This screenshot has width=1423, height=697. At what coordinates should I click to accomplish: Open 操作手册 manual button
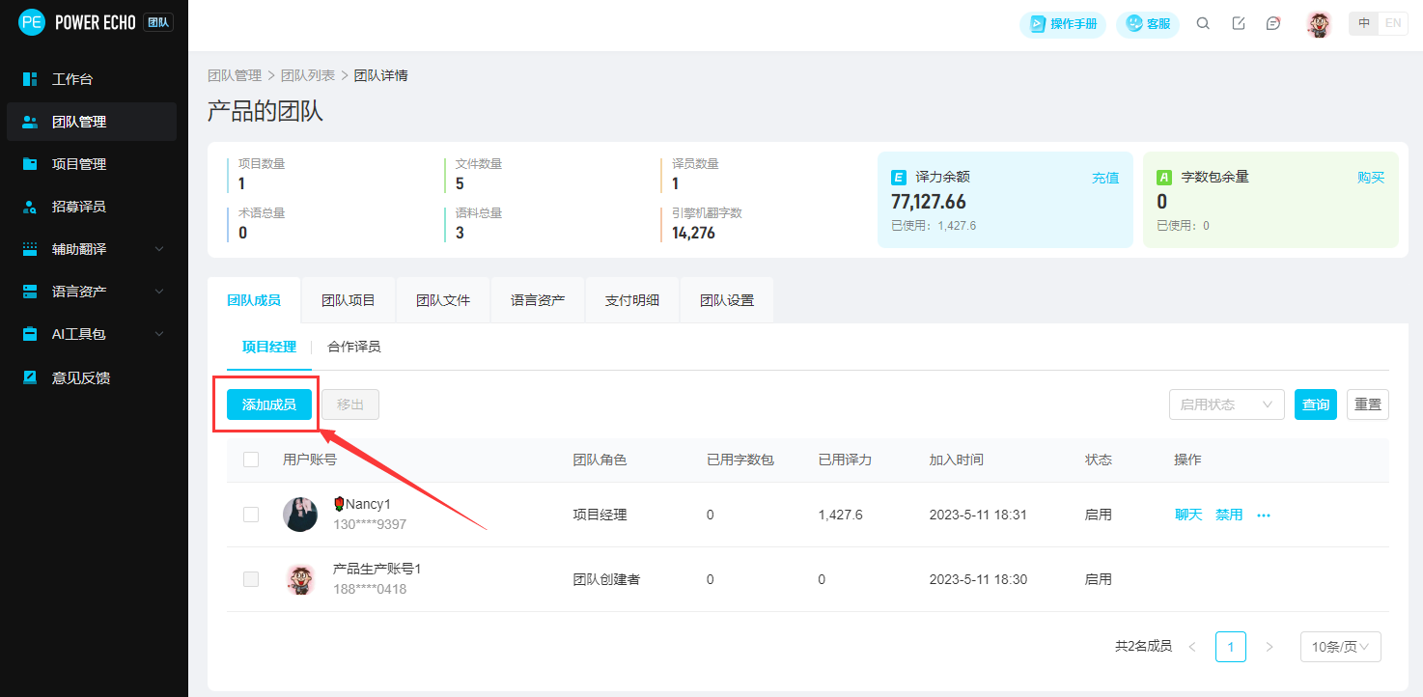click(1063, 24)
